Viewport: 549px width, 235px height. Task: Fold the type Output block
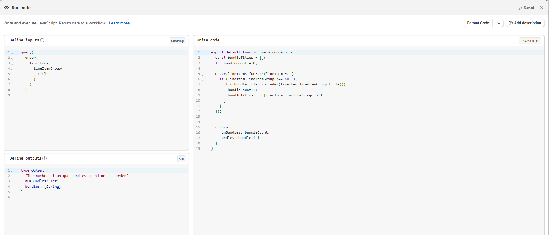12,171
